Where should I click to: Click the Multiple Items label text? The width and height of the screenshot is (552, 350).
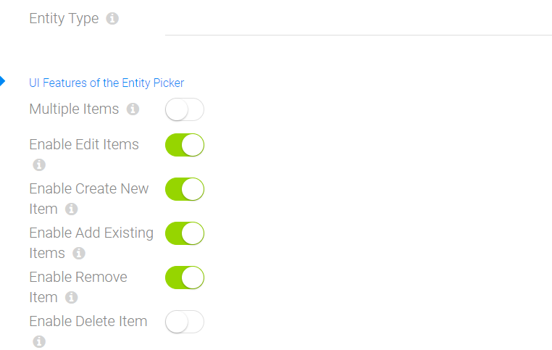pyautogui.click(x=74, y=109)
